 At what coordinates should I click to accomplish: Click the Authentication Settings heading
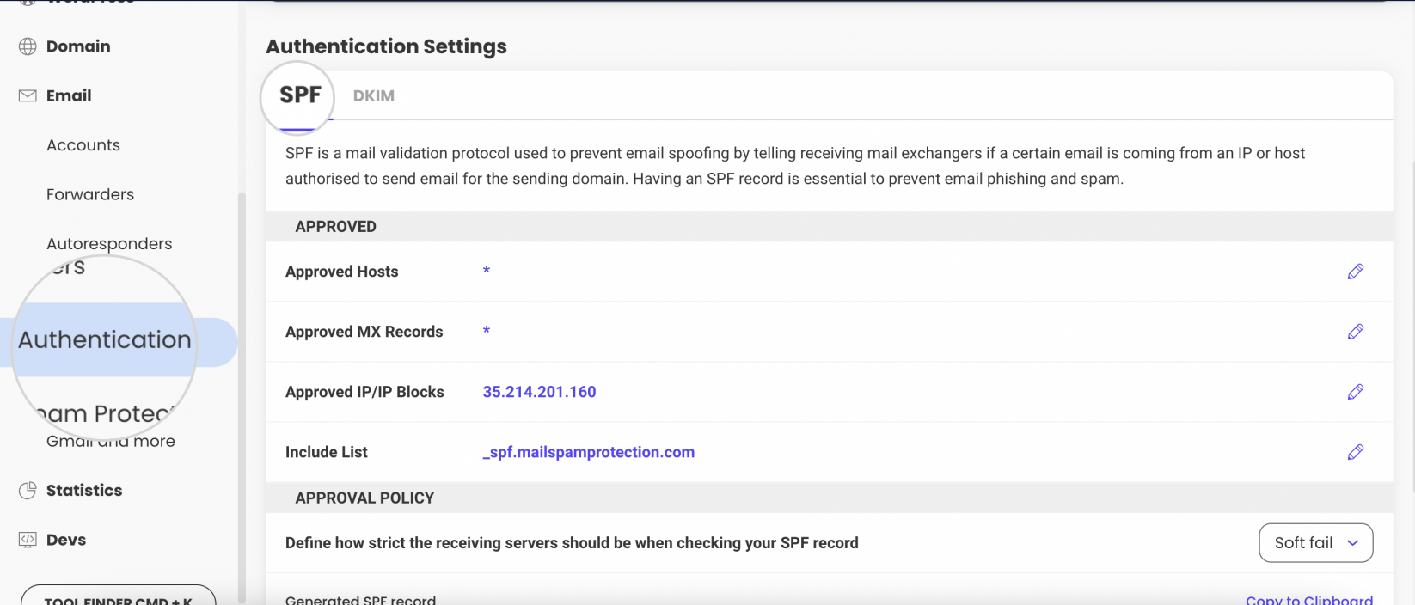click(x=386, y=46)
